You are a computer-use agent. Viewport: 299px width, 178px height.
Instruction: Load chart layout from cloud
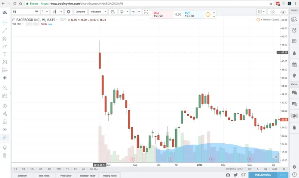[272, 12]
